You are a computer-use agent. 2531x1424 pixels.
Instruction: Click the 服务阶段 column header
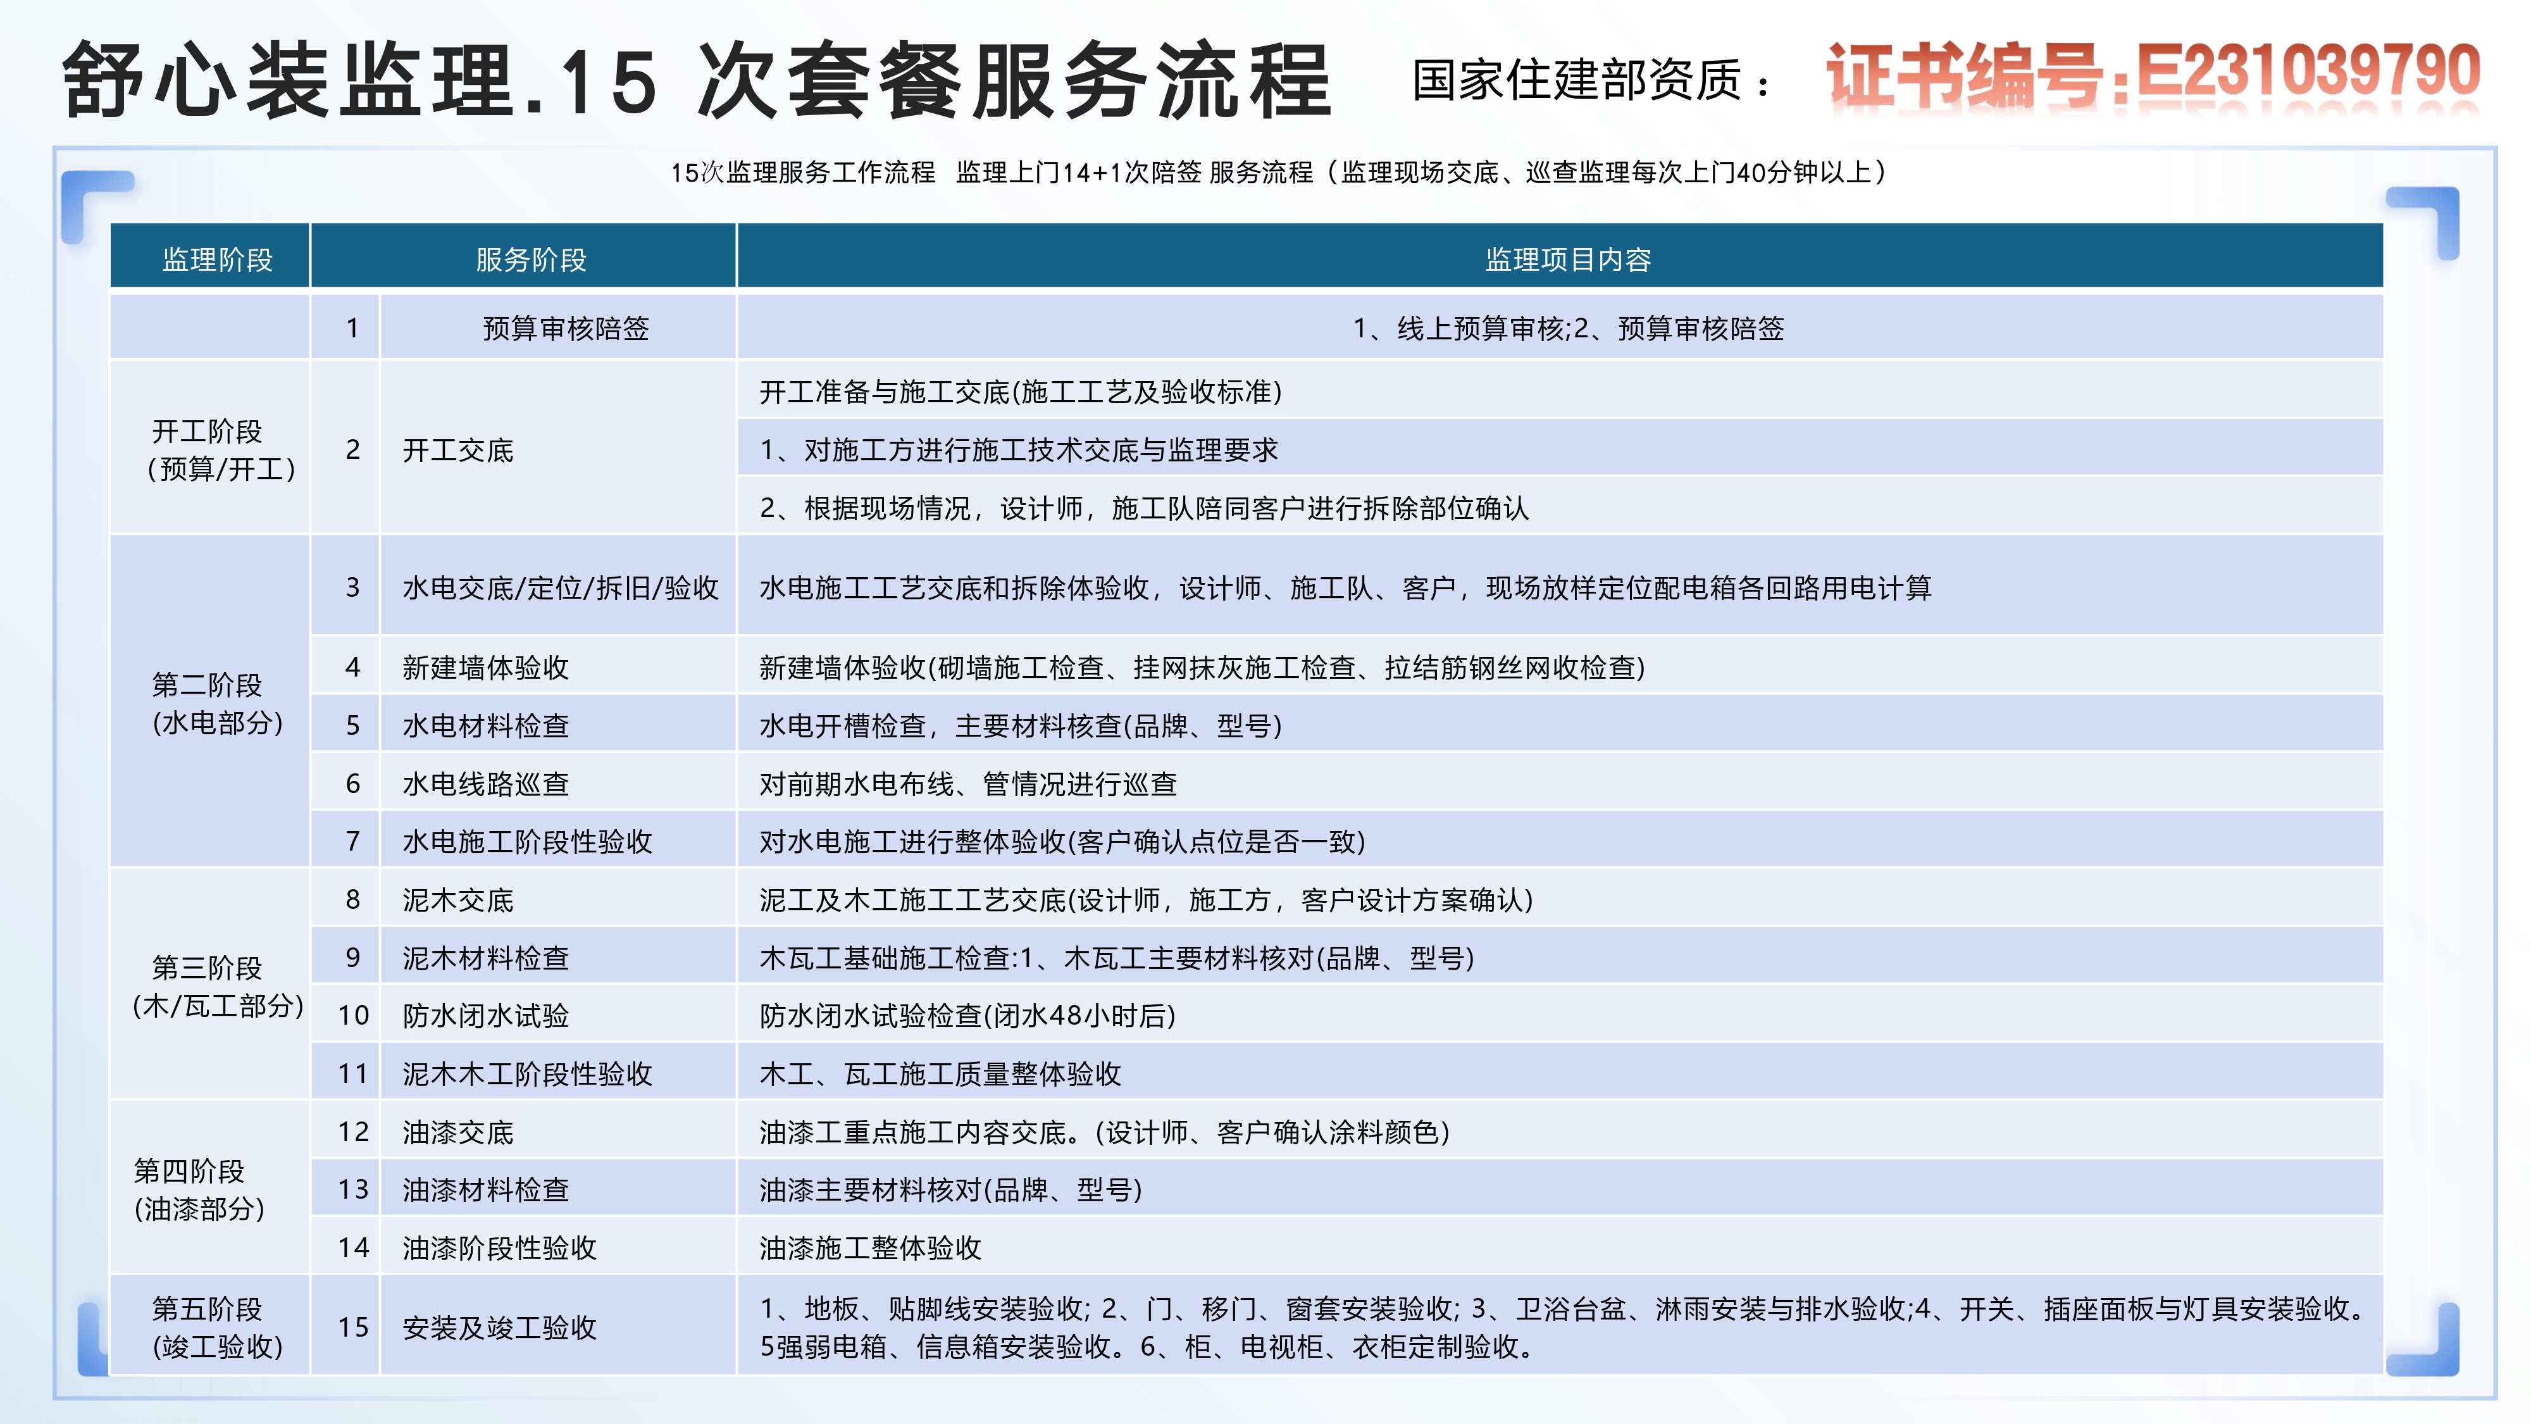pos(531,259)
